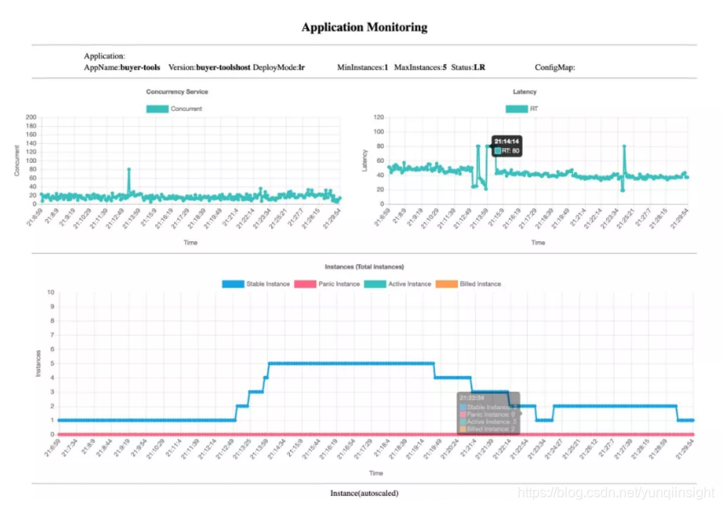Click the vertical Latency y-axis title
This screenshot has height=508, width=723.
365,160
